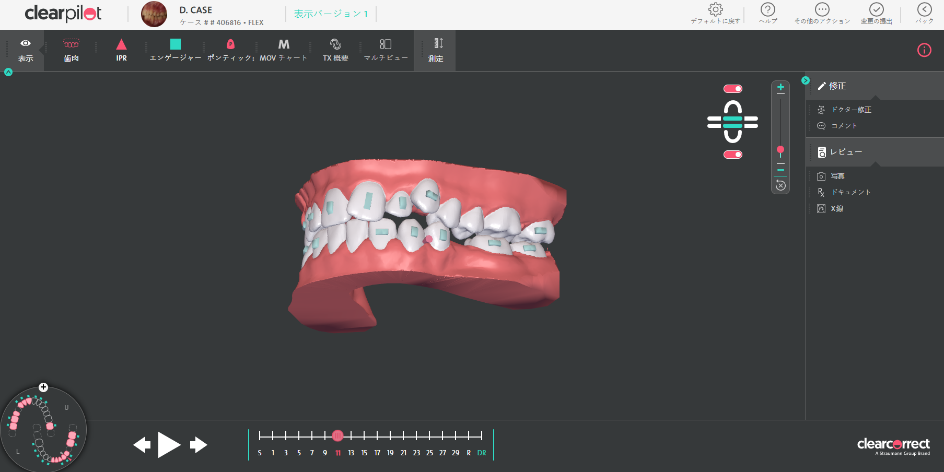Click the arch view orientation icon
This screenshot has width=944, height=472.
[x=732, y=122]
